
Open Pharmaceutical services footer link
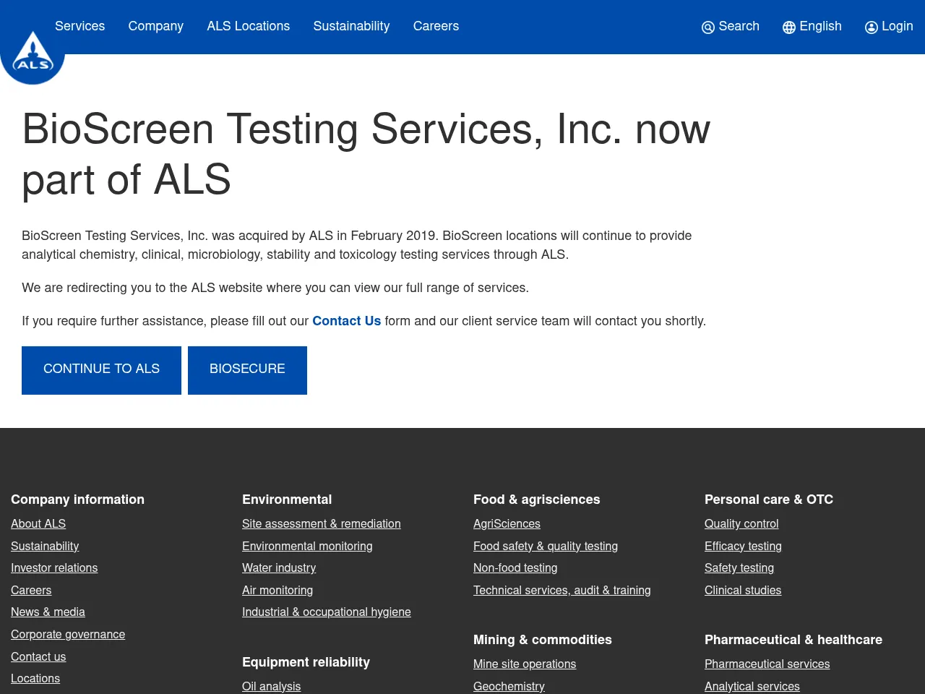click(x=767, y=664)
